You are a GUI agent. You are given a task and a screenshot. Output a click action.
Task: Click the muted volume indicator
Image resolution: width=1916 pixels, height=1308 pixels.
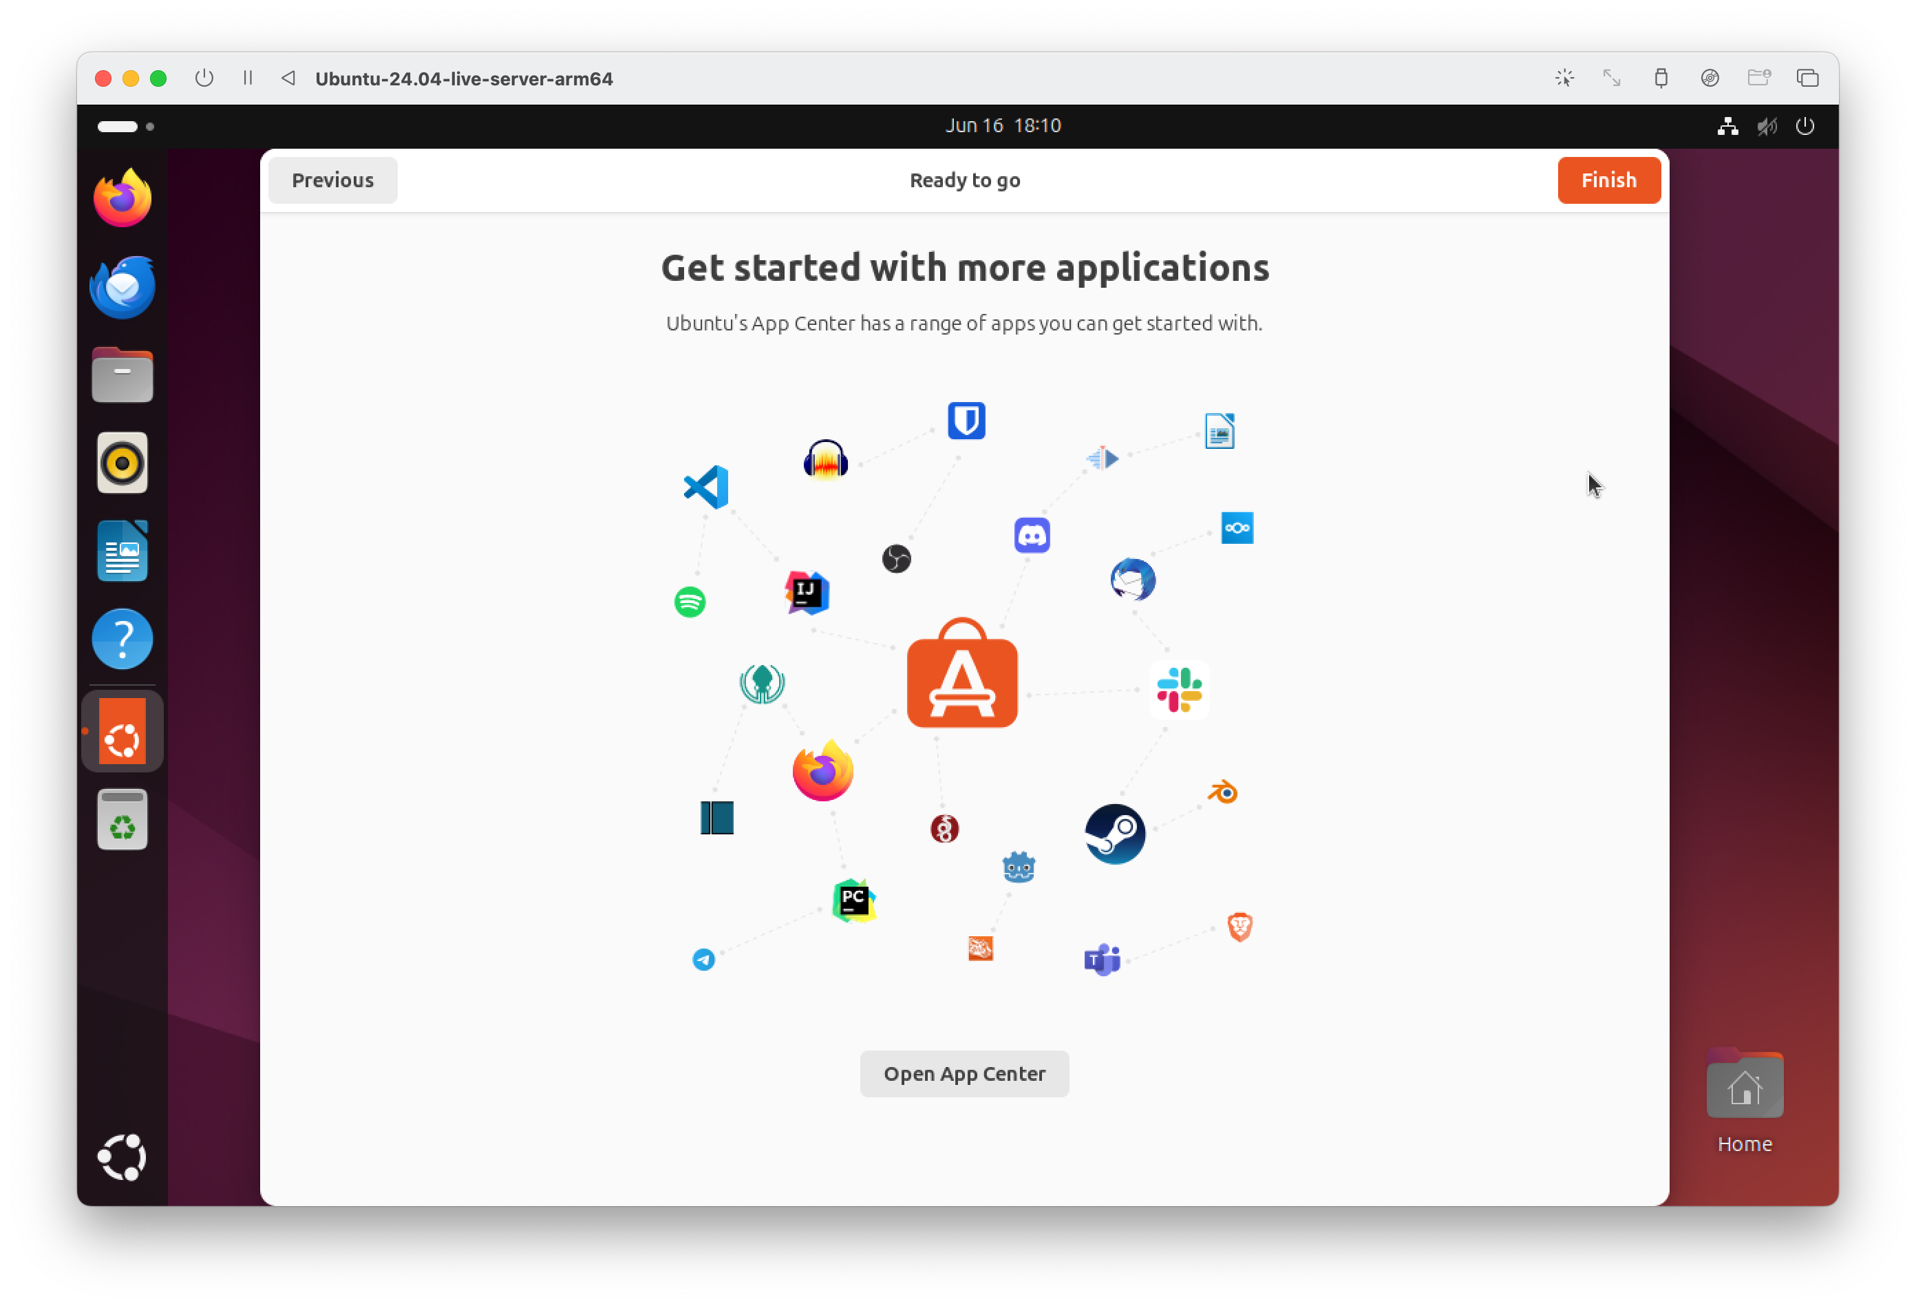(1766, 126)
